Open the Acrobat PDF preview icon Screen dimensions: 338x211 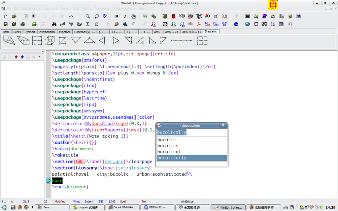[199, 24]
